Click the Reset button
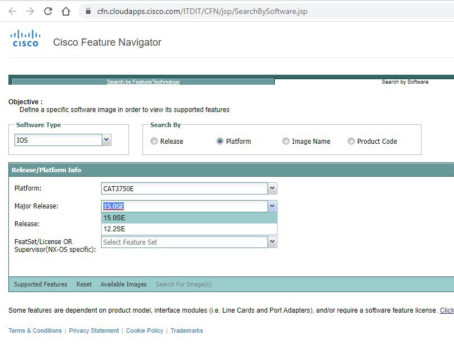The width and height of the screenshot is (454, 350). click(84, 284)
